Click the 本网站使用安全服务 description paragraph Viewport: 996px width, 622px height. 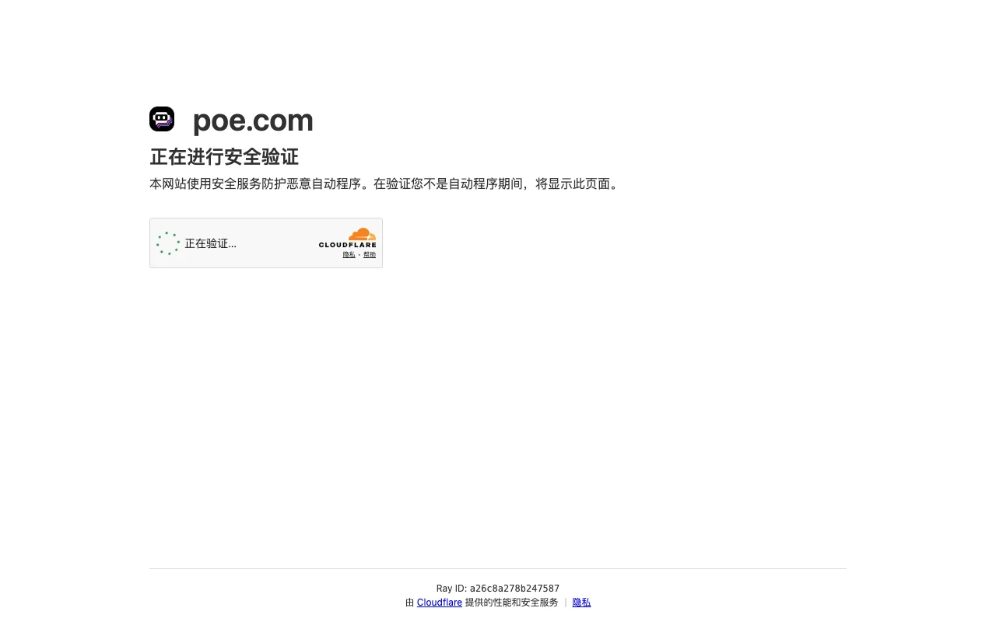click(386, 184)
